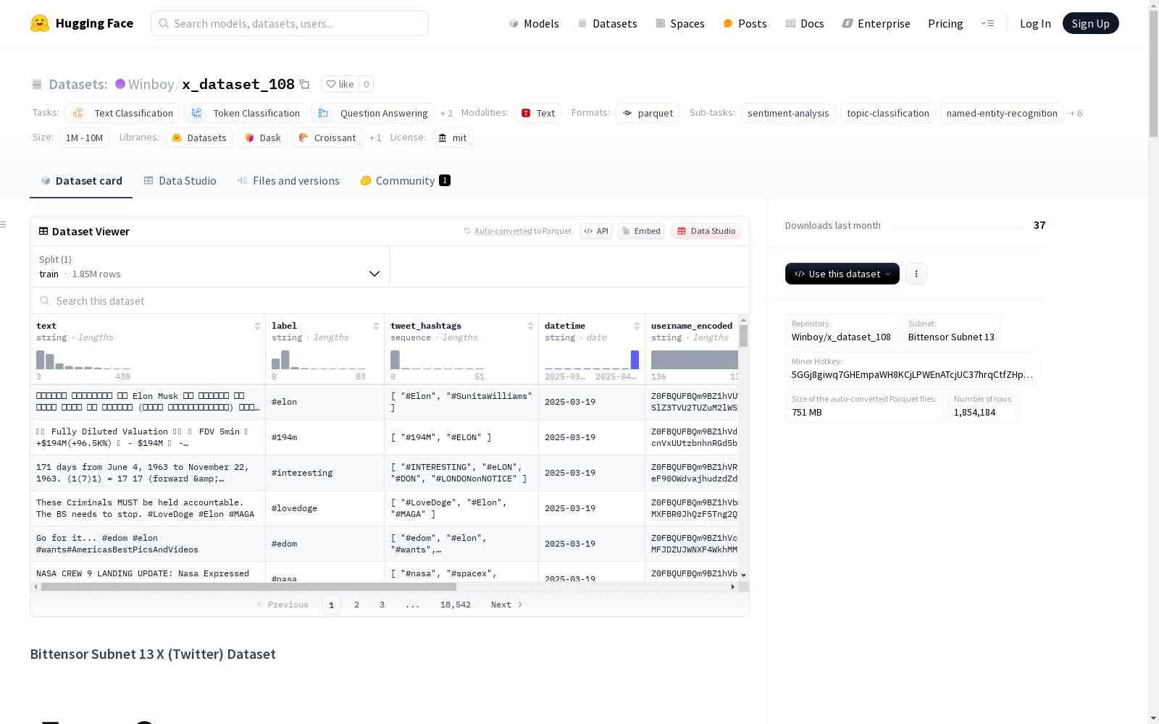Click the Text Classification task tag

tap(122, 113)
